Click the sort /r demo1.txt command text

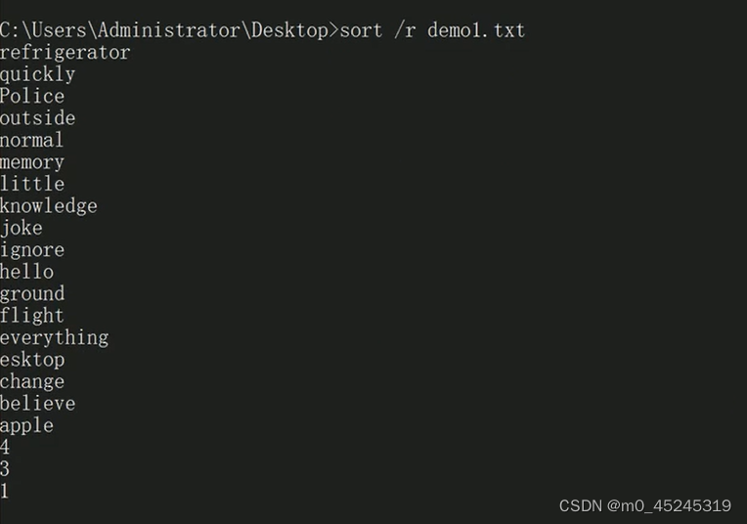pos(431,30)
